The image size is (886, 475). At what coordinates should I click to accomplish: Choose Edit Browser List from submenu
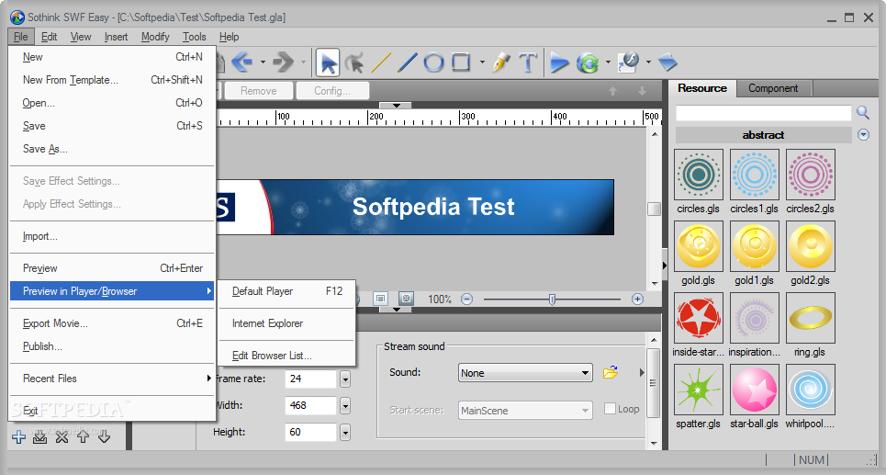pos(286,356)
